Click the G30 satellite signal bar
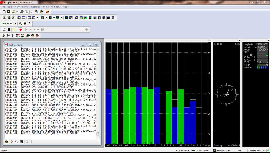The width and height of the screenshot is (270, 153). (114, 116)
